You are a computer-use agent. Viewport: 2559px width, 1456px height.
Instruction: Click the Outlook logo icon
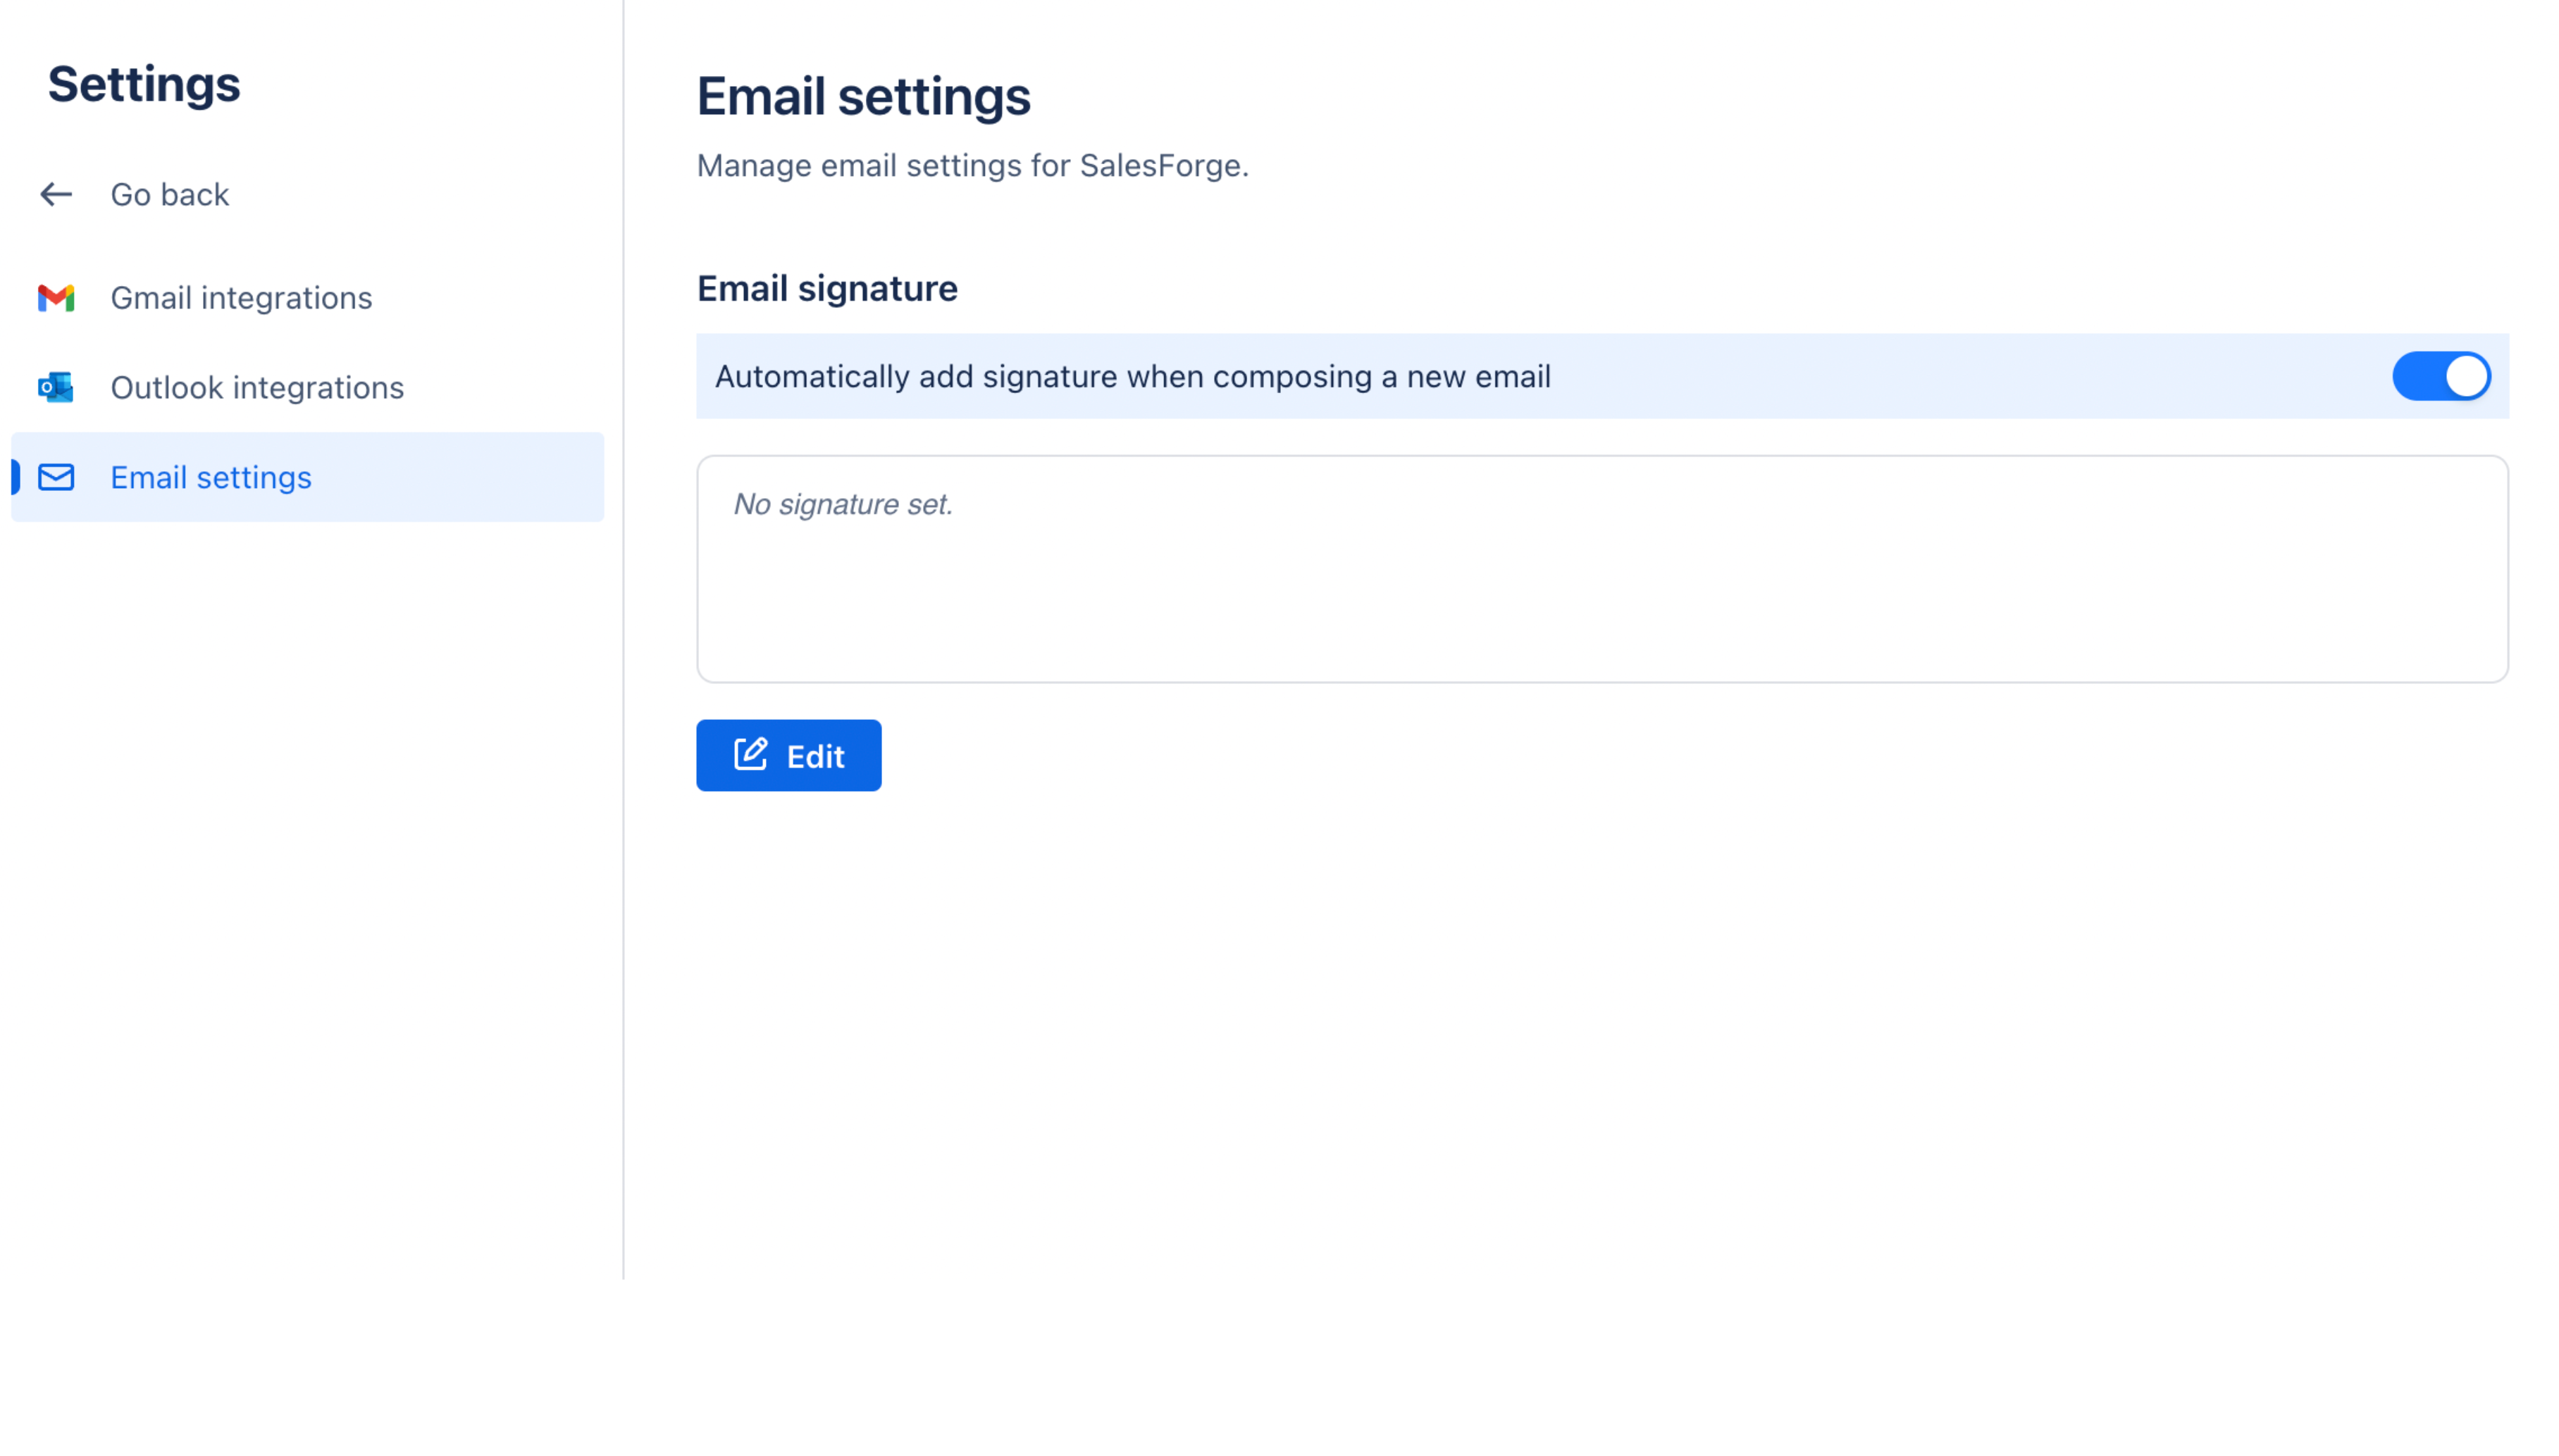point(56,387)
